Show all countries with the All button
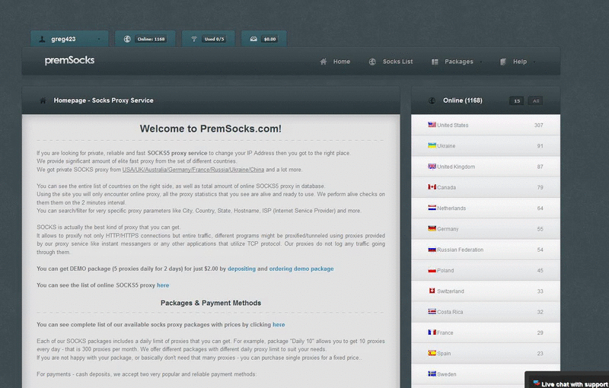The height and width of the screenshot is (388, 609). point(536,101)
